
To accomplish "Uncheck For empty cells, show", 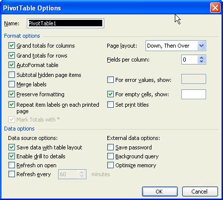I will click(110, 94).
